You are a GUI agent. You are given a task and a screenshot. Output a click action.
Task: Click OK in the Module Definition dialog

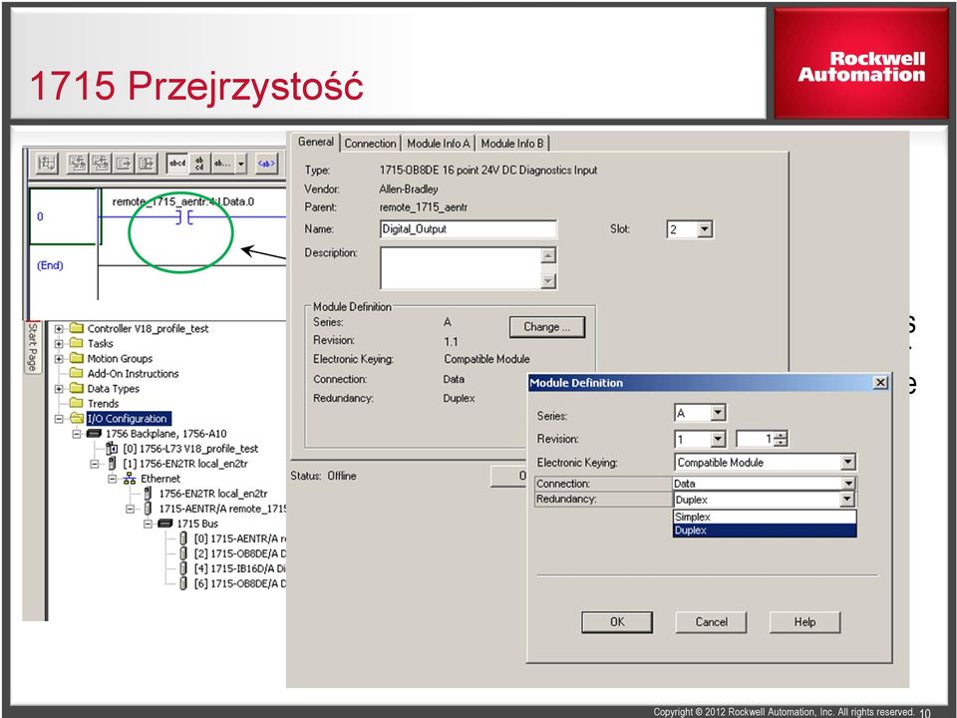617,621
